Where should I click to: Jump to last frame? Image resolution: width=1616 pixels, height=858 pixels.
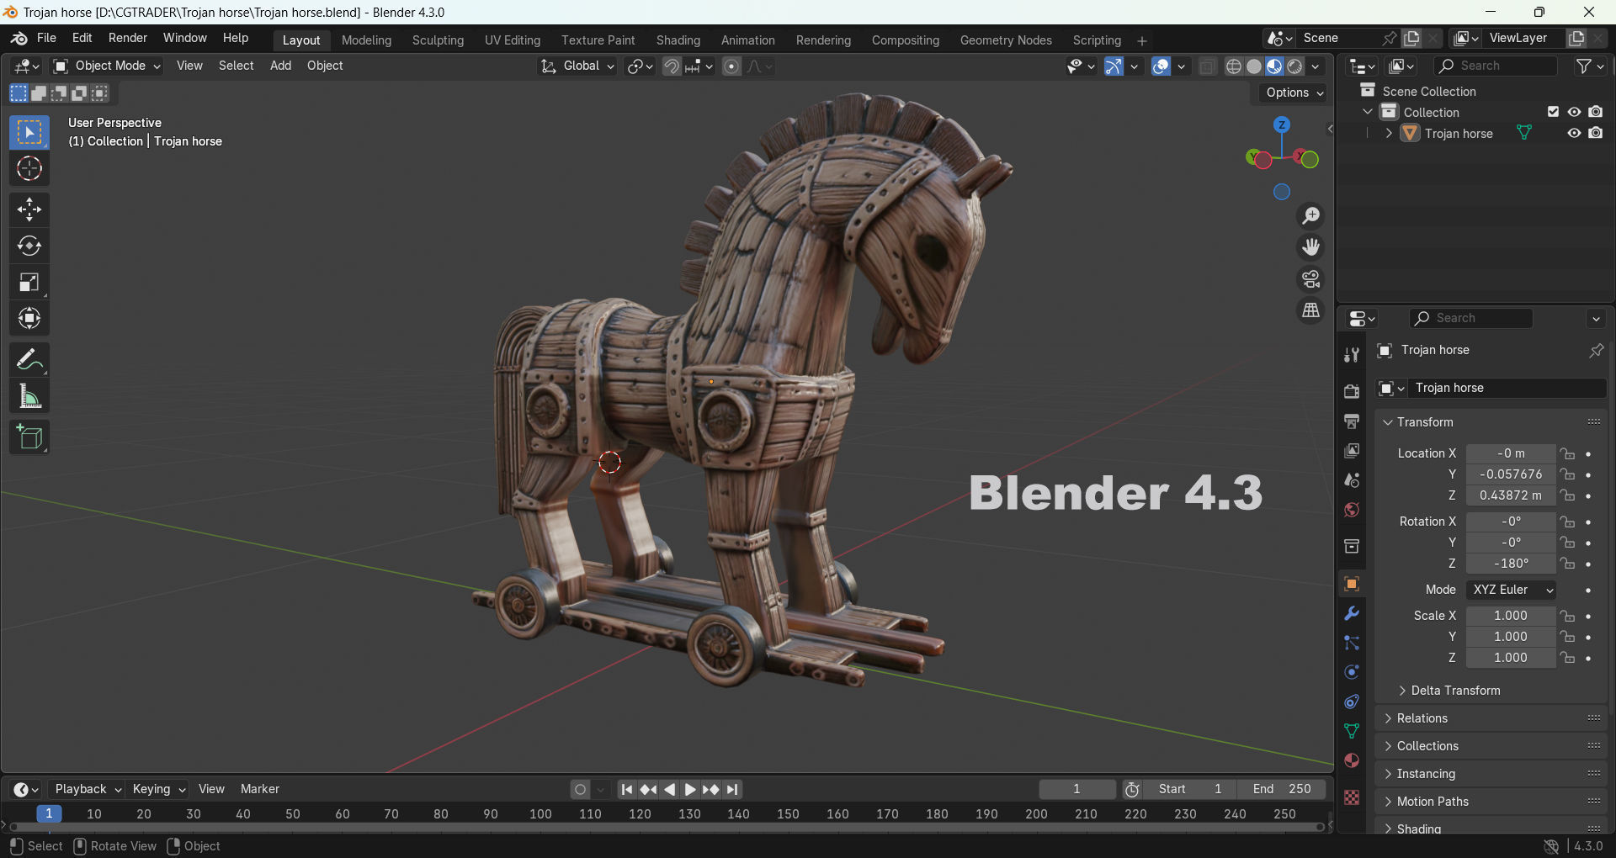pyautogui.click(x=732, y=789)
